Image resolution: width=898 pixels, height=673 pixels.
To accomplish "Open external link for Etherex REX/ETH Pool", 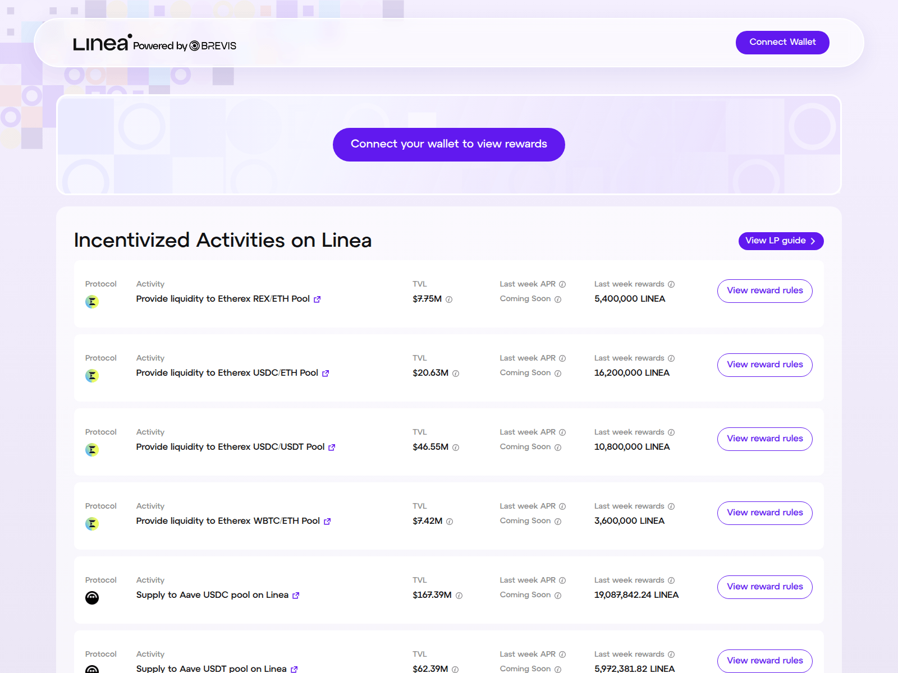I will [x=317, y=299].
